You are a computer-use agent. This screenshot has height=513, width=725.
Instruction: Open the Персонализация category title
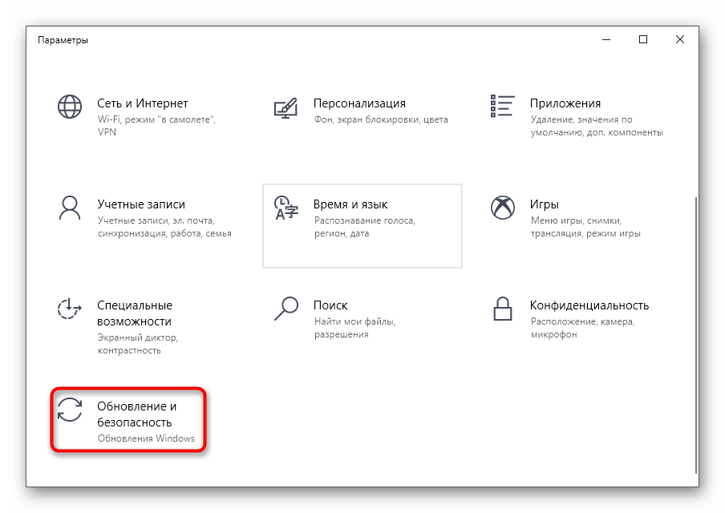tap(359, 103)
